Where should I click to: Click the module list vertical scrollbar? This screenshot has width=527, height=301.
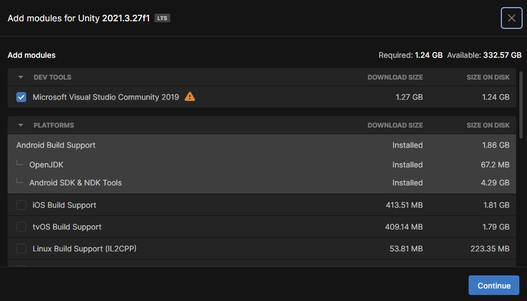tap(521, 105)
